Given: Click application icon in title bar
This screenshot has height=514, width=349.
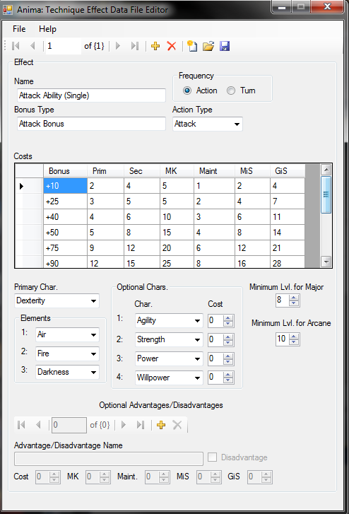Looking at the screenshot, I should (x=8, y=10).
